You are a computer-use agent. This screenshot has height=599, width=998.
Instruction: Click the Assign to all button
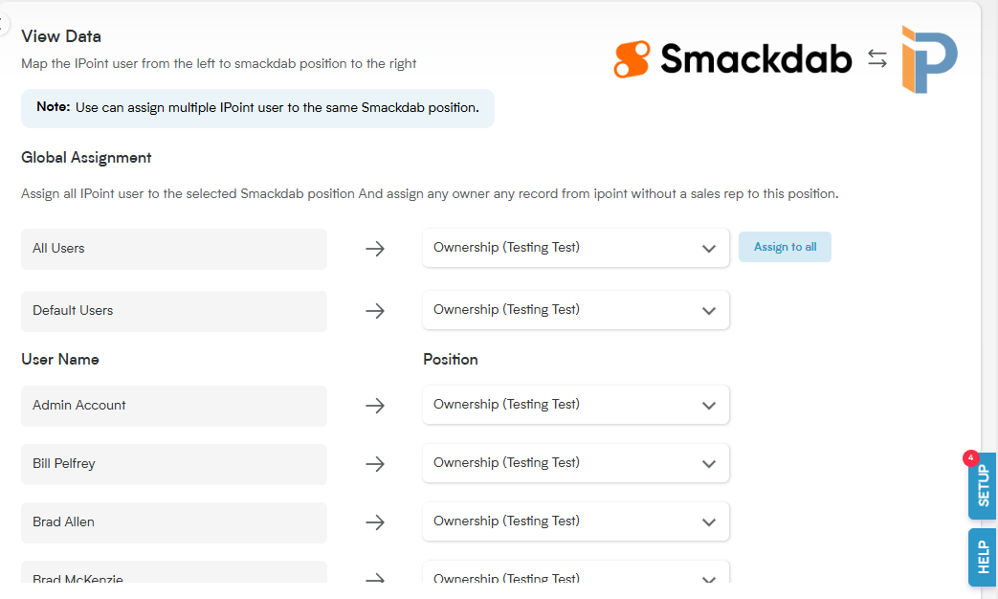785,247
